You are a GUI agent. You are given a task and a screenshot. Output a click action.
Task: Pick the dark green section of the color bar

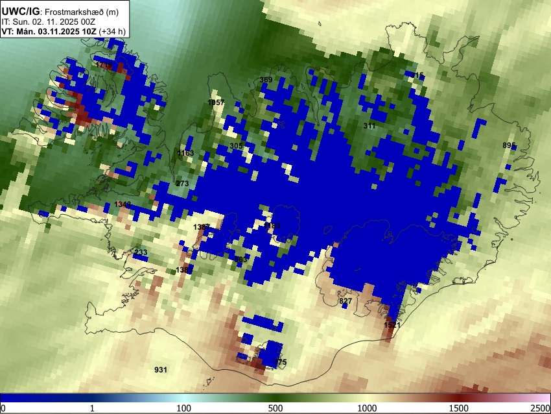tap(275, 398)
